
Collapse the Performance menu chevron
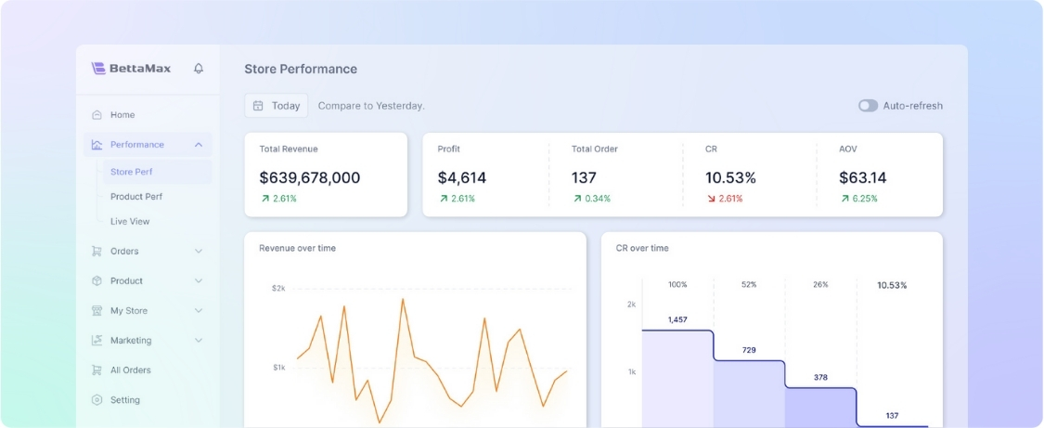click(x=199, y=145)
